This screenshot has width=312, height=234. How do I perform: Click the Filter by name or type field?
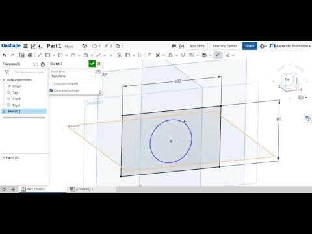coord(29,71)
